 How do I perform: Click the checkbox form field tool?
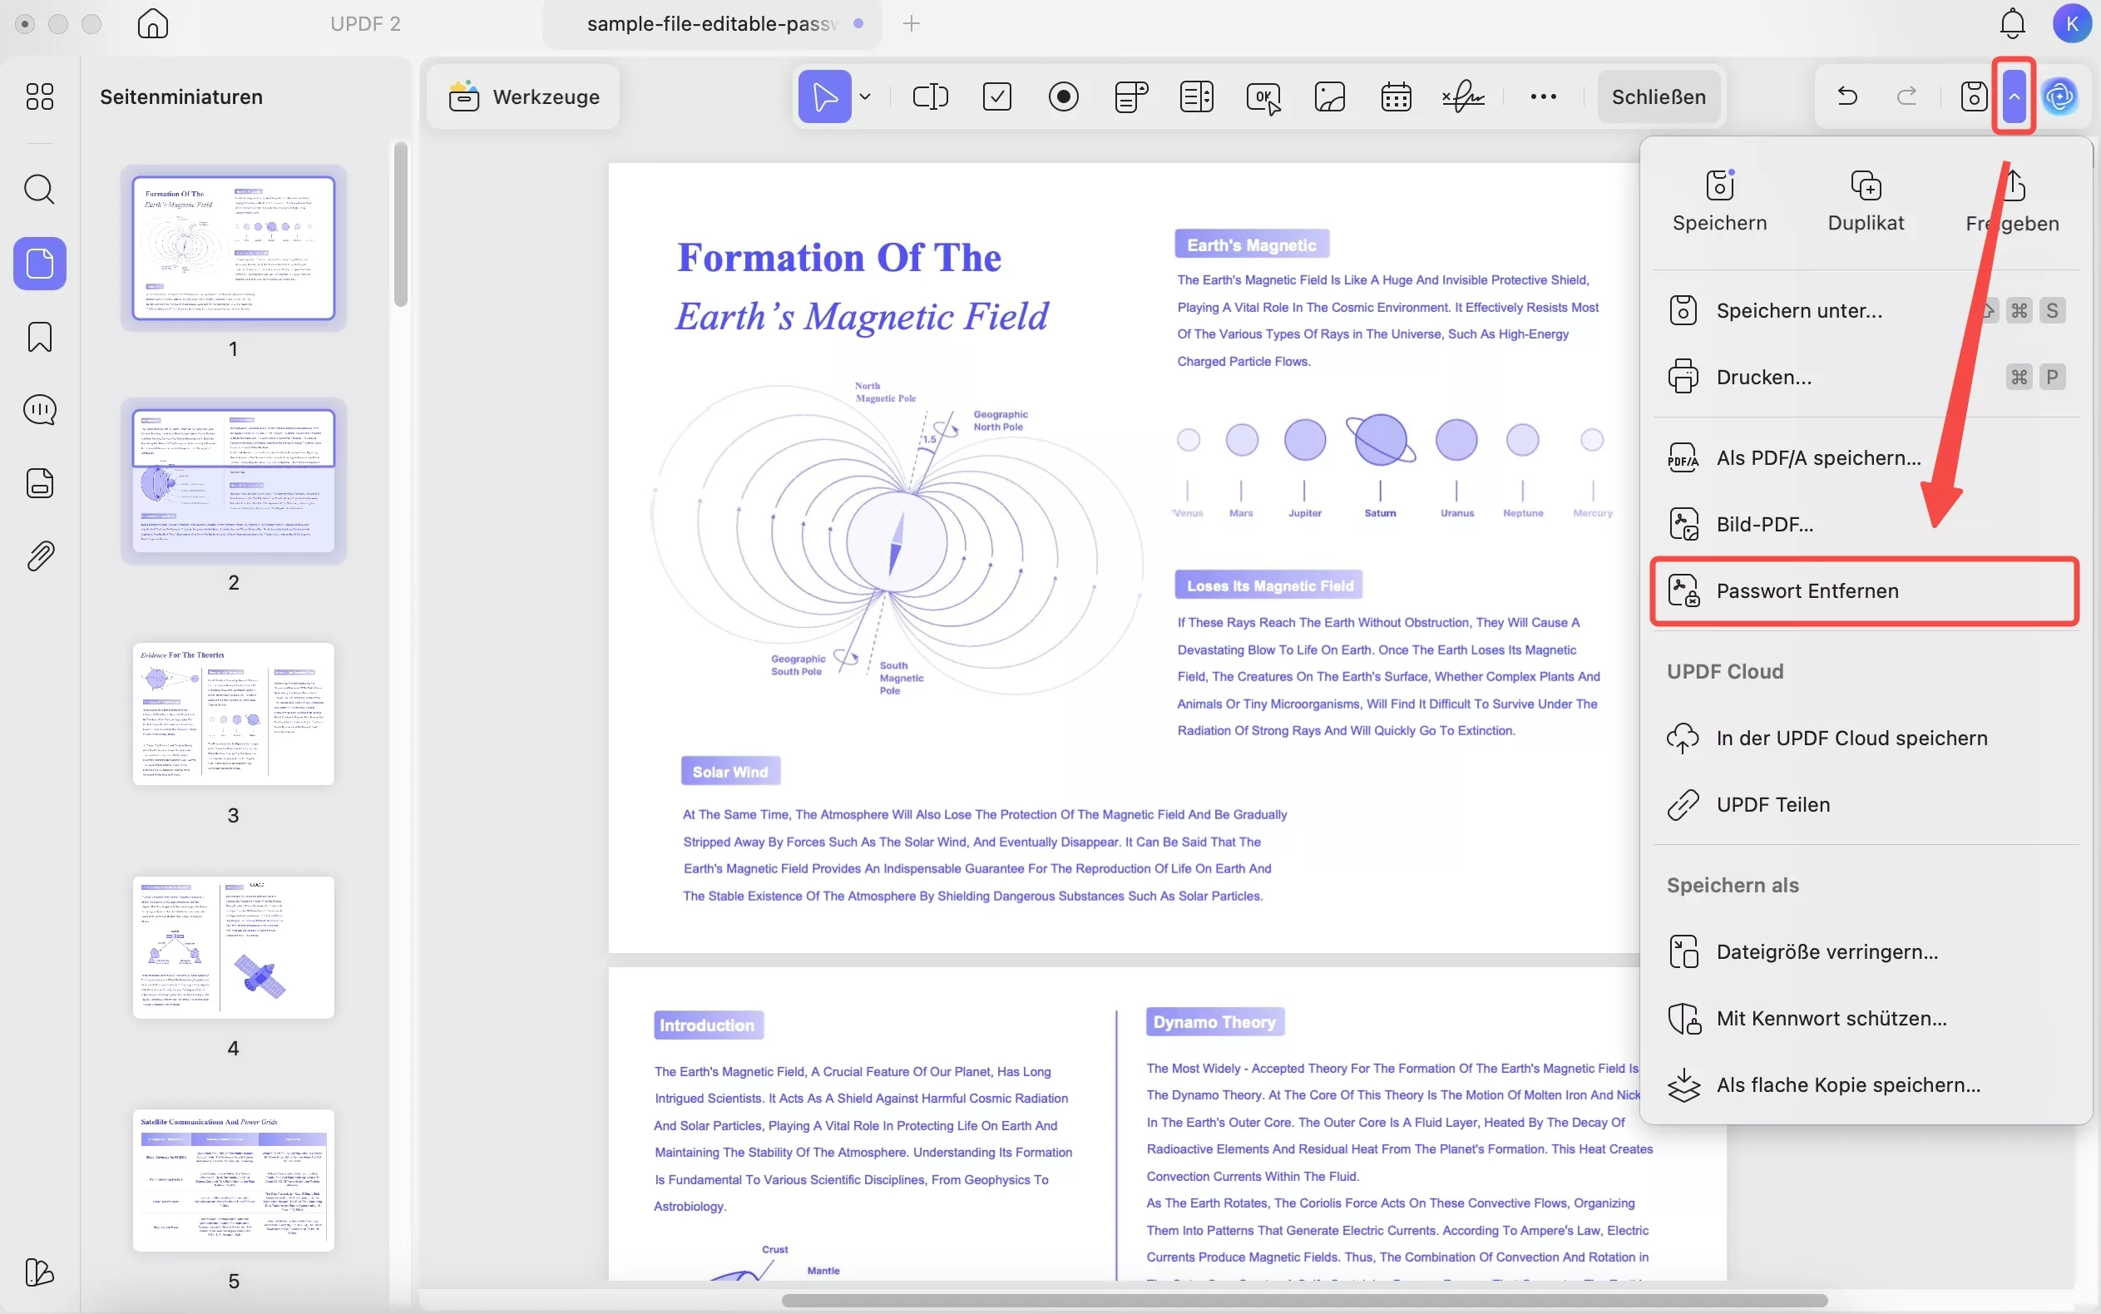tap(996, 96)
